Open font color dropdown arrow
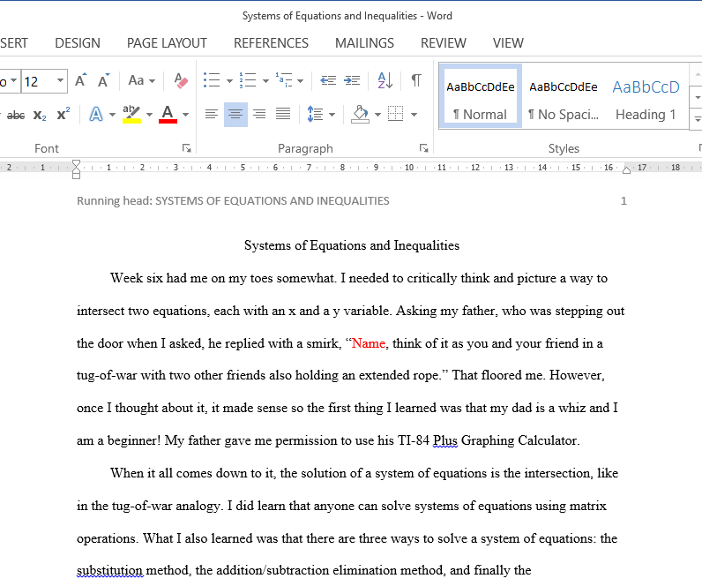 click(185, 115)
